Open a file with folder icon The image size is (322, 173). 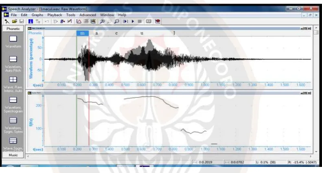pos(14,21)
